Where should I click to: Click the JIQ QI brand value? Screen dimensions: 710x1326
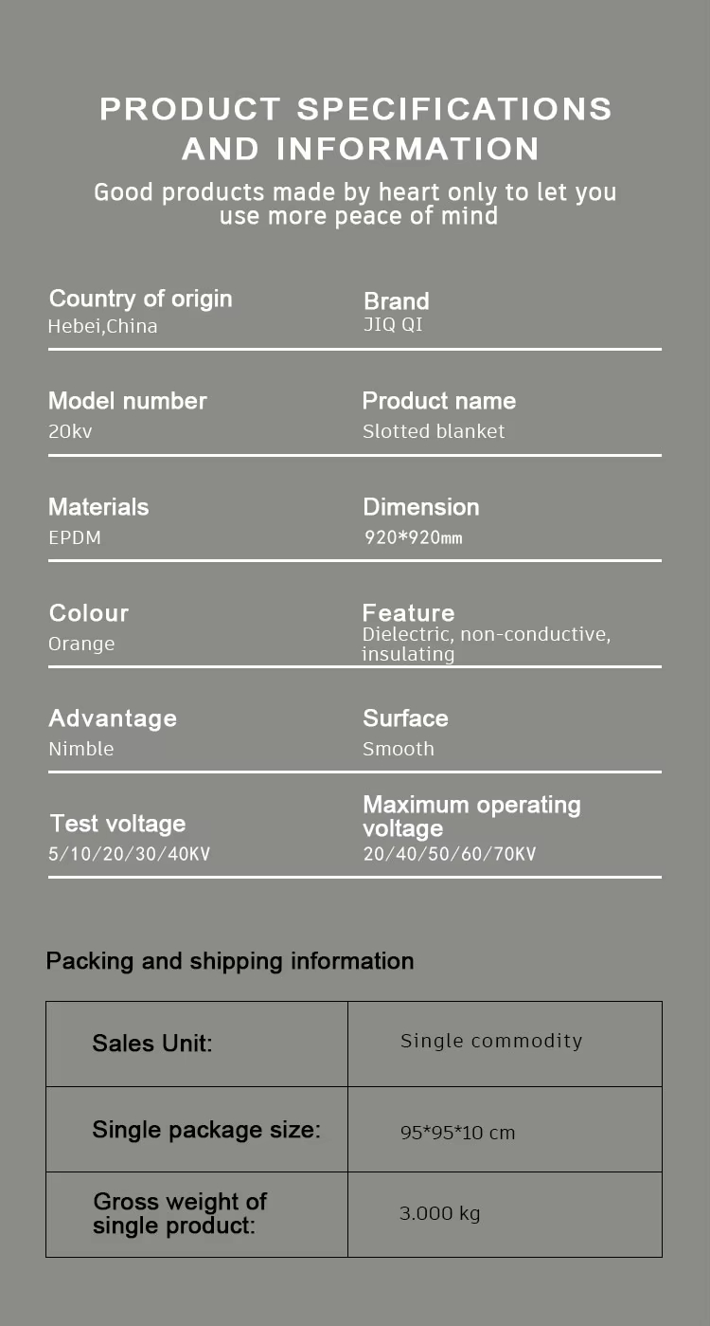pos(392,324)
